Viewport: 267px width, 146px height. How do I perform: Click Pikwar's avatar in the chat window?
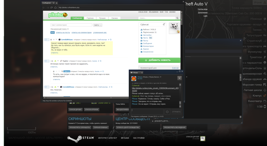click(134, 78)
